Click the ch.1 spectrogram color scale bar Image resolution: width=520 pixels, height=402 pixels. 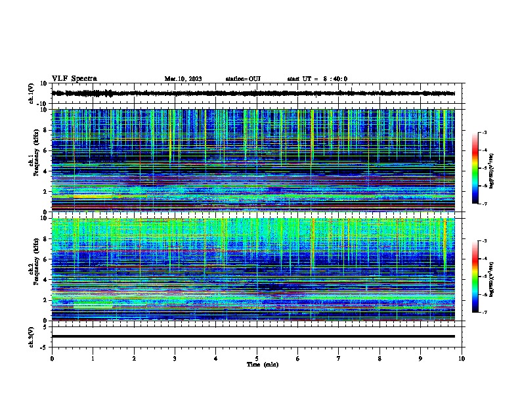pyautogui.click(x=475, y=168)
